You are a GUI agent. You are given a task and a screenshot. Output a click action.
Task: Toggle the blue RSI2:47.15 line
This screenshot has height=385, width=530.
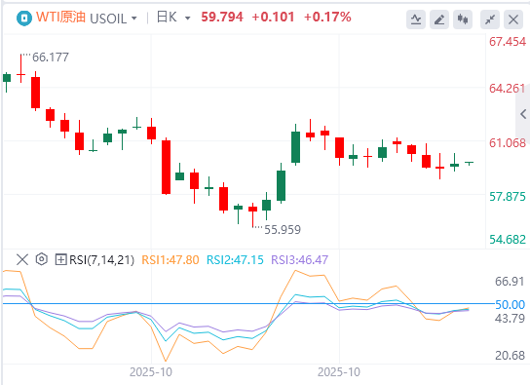[235, 259]
